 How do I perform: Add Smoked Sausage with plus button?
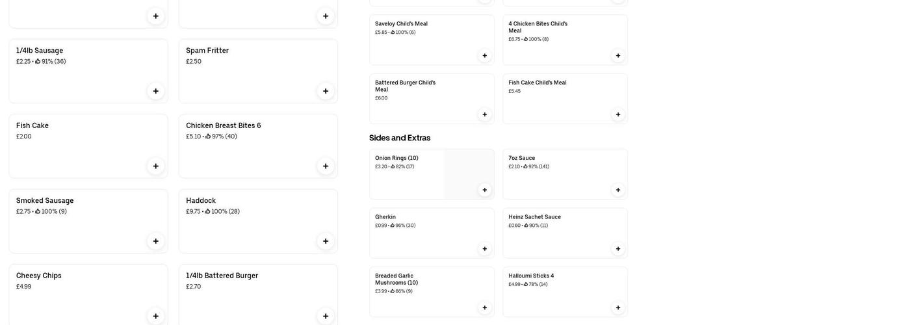pyautogui.click(x=155, y=241)
